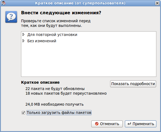Screen dimensions: 161x132
Task: Click the 'Показать подробности' button
Action: click(x=133, y=84)
